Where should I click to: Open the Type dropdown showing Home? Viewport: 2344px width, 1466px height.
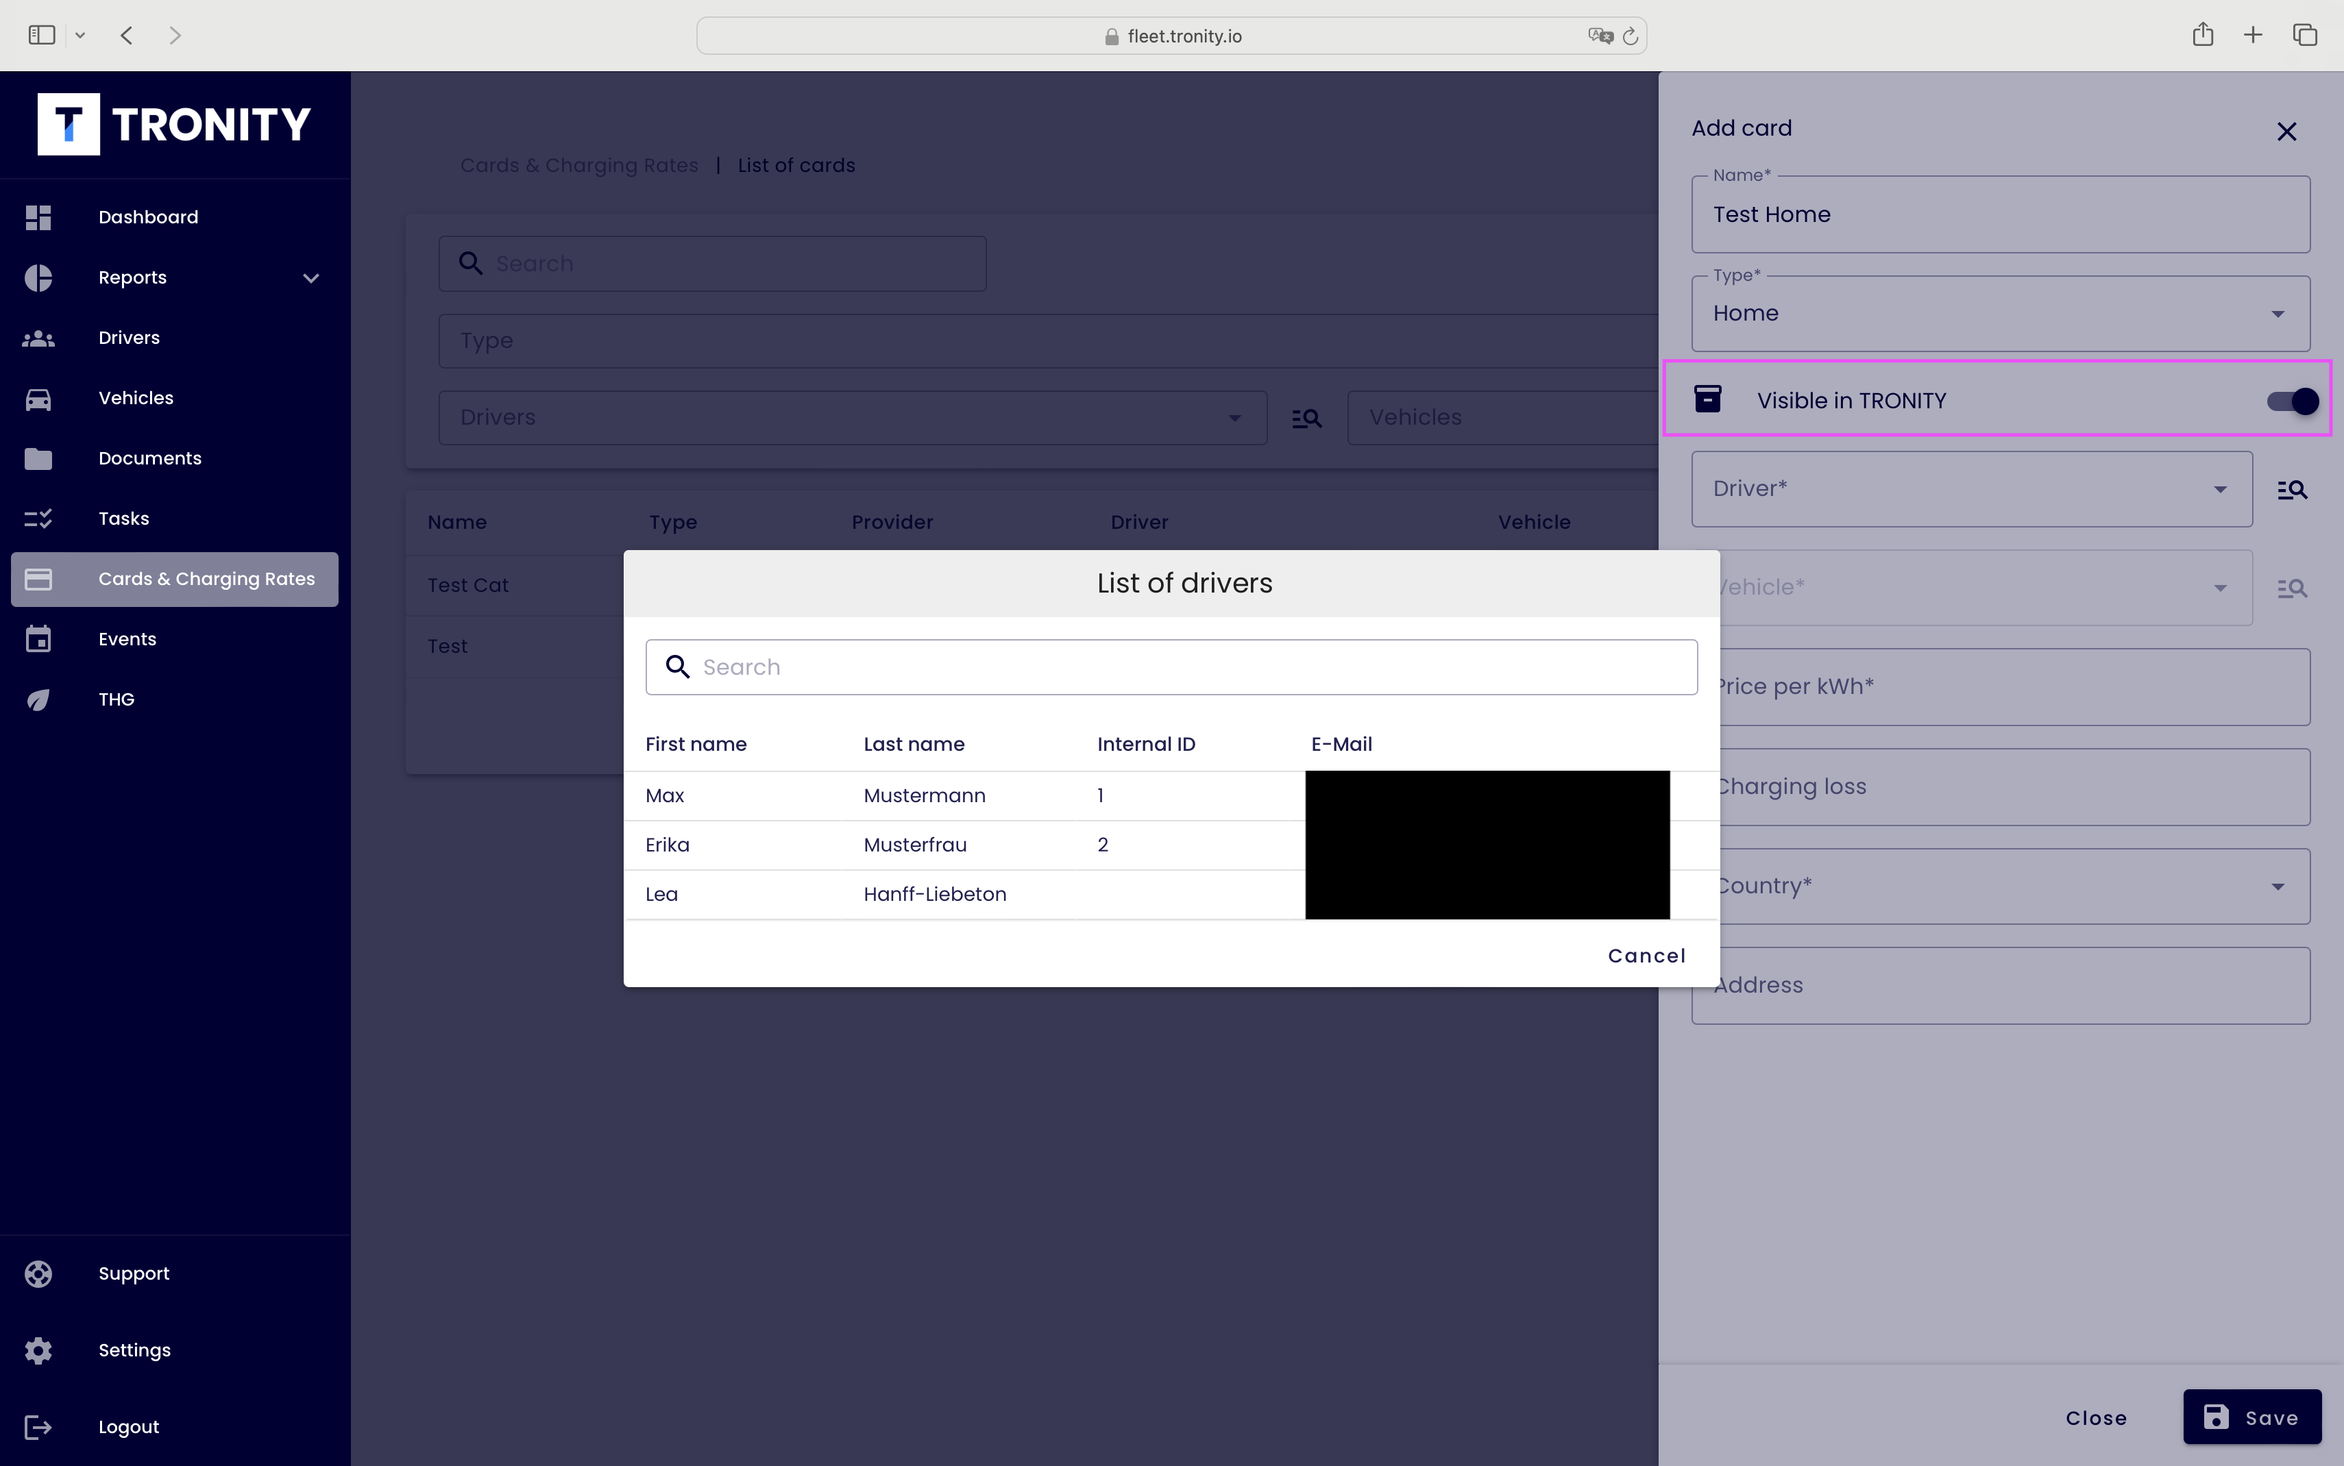[x=2000, y=313]
